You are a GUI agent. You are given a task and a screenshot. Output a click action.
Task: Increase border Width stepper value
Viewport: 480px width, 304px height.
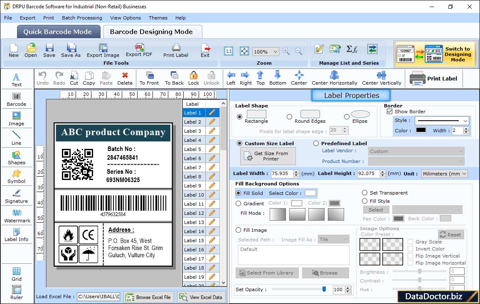[x=466, y=129]
